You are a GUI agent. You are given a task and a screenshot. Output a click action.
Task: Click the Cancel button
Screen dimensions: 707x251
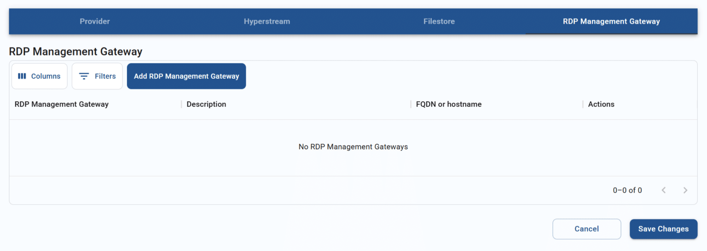click(x=586, y=229)
